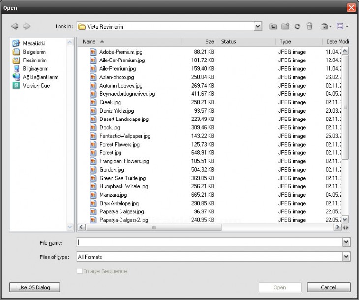Image resolution: width=359 pixels, height=300 pixels.
Task: Select Papatya-Dalgası-2.jpg file name
Action: [123, 220]
